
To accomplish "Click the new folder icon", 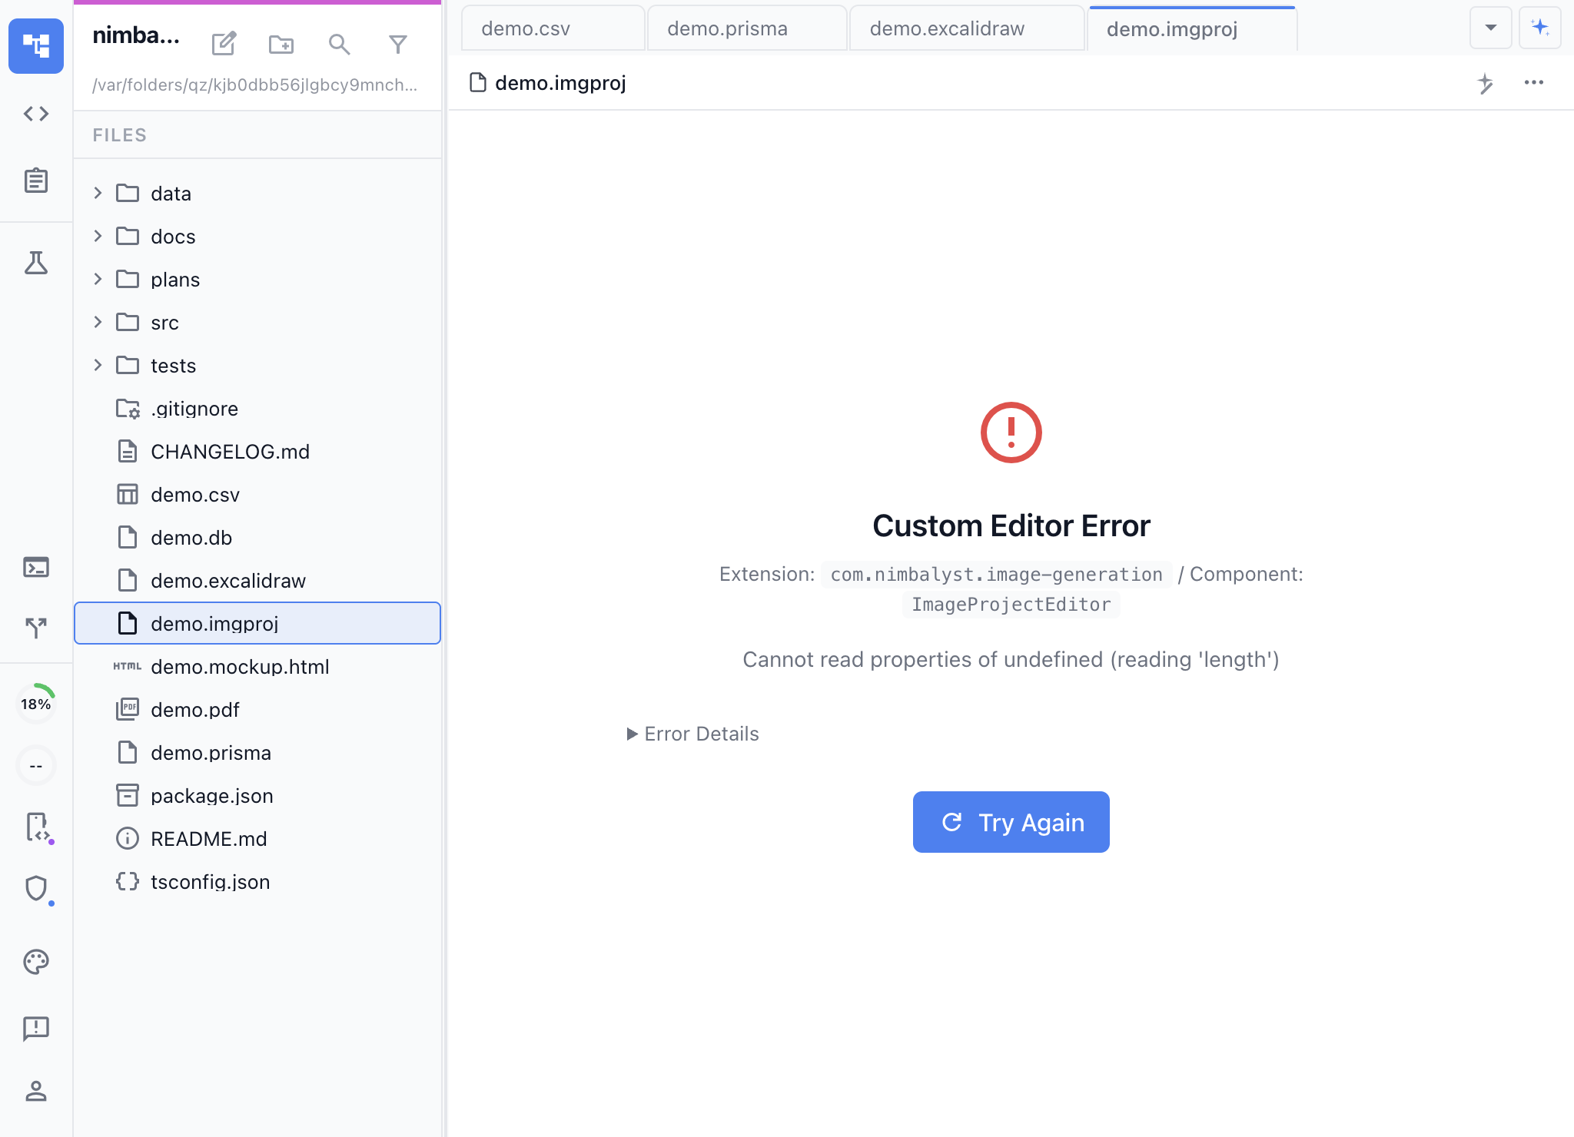I will tap(281, 44).
